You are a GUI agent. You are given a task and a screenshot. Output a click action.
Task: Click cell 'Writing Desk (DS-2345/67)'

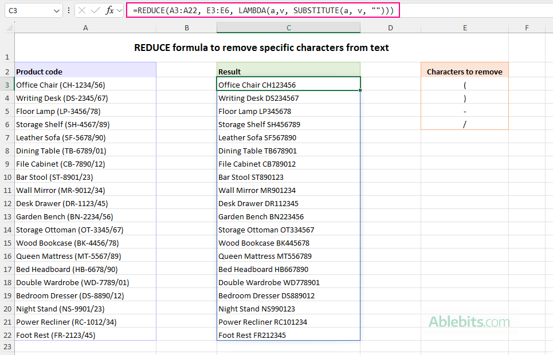tap(85, 98)
